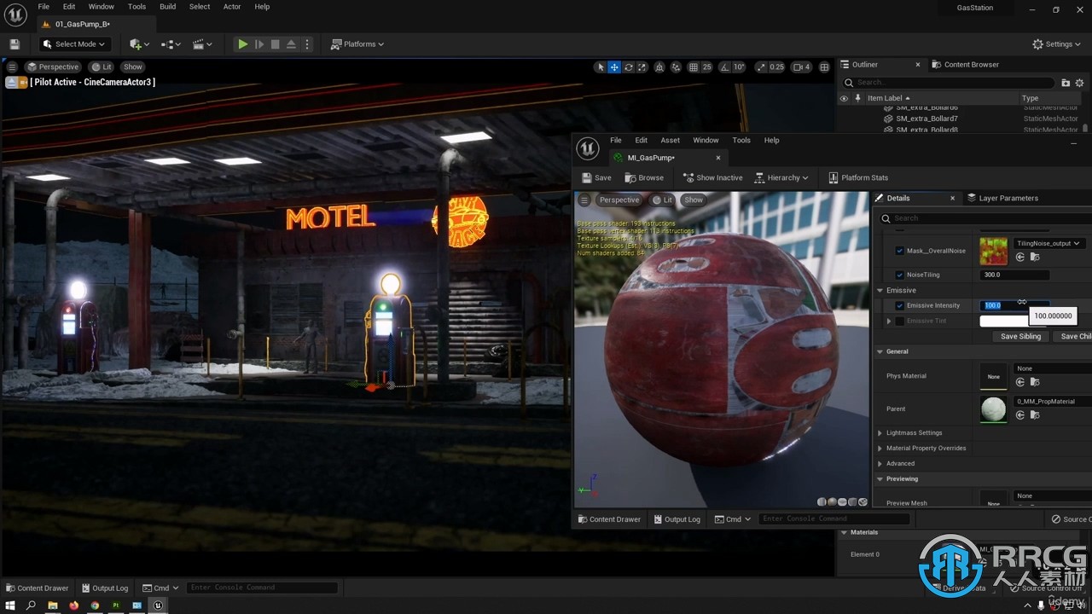Toggle rotation snapping angle icon
The width and height of the screenshot is (1092, 614).
click(723, 67)
